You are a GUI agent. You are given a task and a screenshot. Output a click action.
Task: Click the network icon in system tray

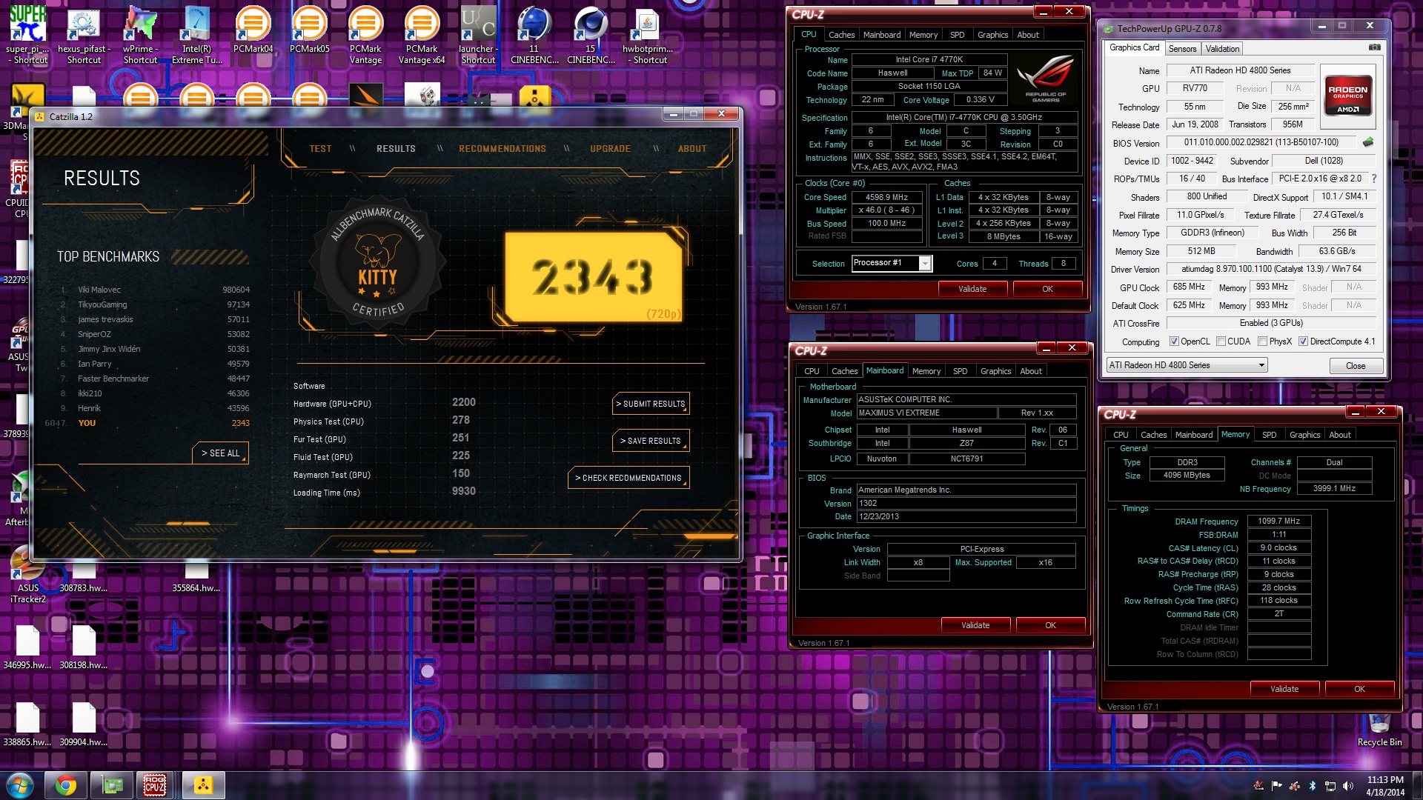coord(1330,786)
